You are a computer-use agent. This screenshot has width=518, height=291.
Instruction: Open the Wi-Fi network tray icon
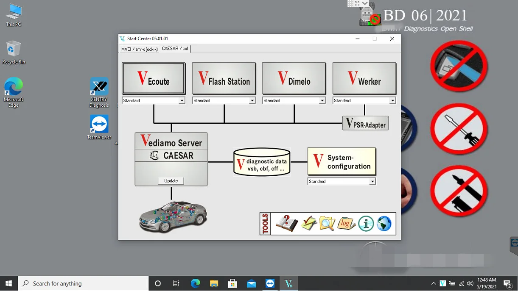pos(461,284)
